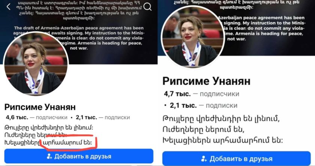Screen dimensions: 315x166
Task: Open right circular profile photo
Action: click(193, 36)
